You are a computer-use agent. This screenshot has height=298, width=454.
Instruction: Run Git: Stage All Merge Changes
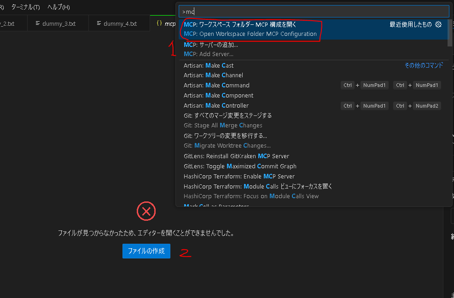click(x=313, y=120)
